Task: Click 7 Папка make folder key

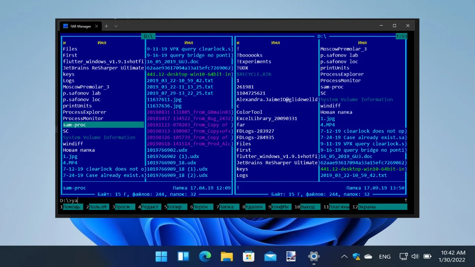Action: 228,207
